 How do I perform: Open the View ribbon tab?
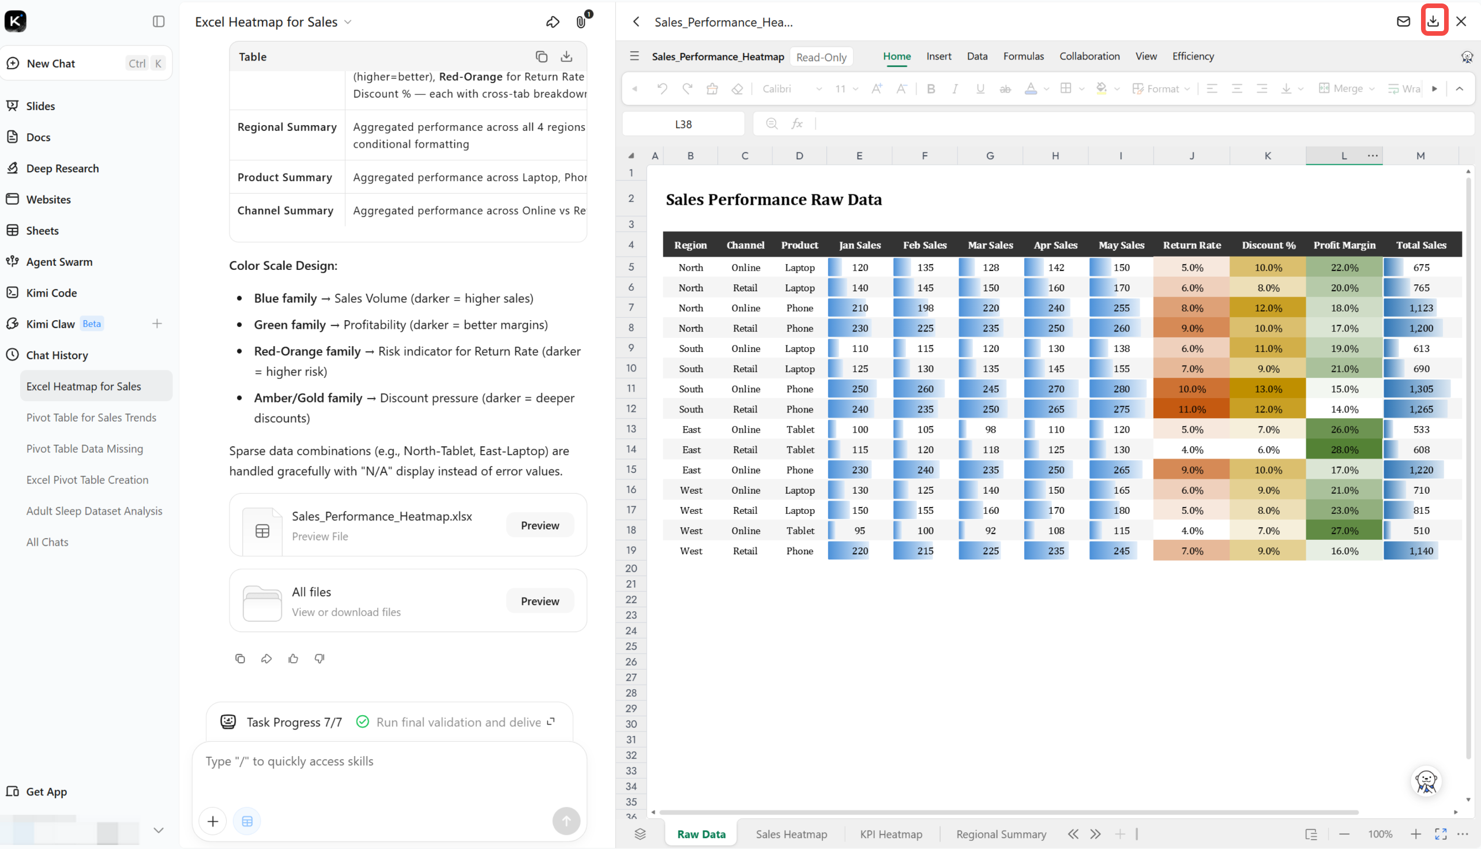[1146, 56]
